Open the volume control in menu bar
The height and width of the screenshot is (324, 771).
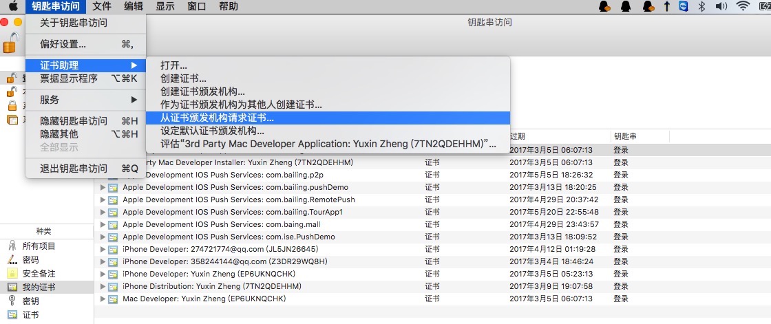pyautogui.click(x=721, y=6)
